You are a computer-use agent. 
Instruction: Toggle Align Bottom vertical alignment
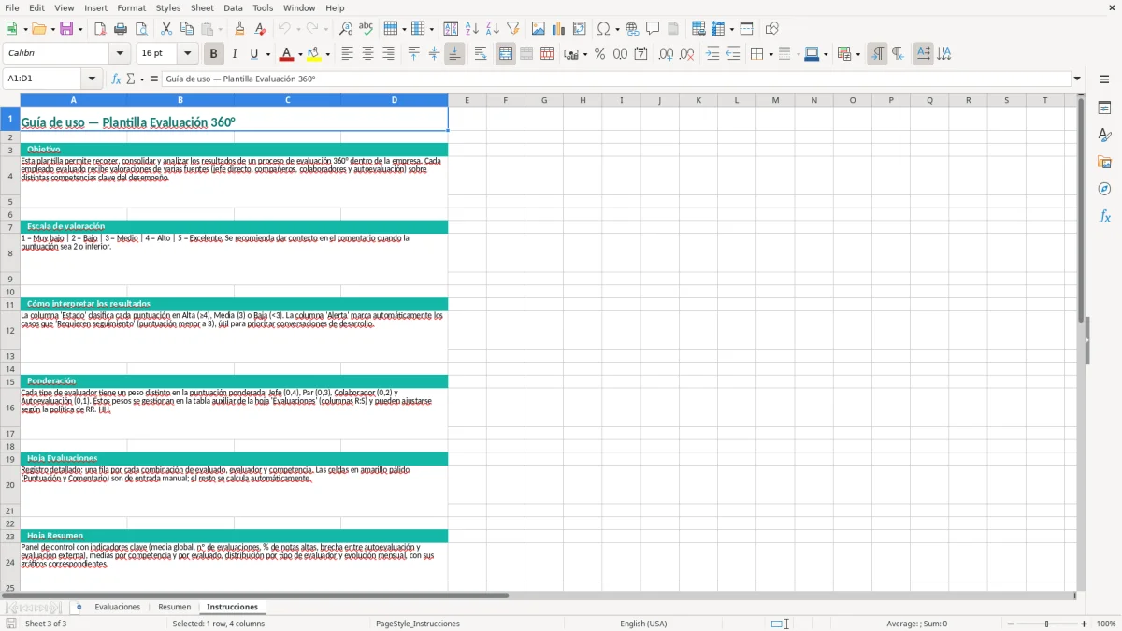[x=454, y=54]
